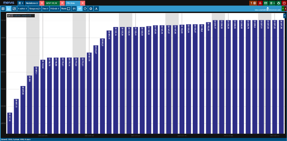Open the table view icon in toolbar
This screenshot has width=287, height=141.
(x=3, y=8)
